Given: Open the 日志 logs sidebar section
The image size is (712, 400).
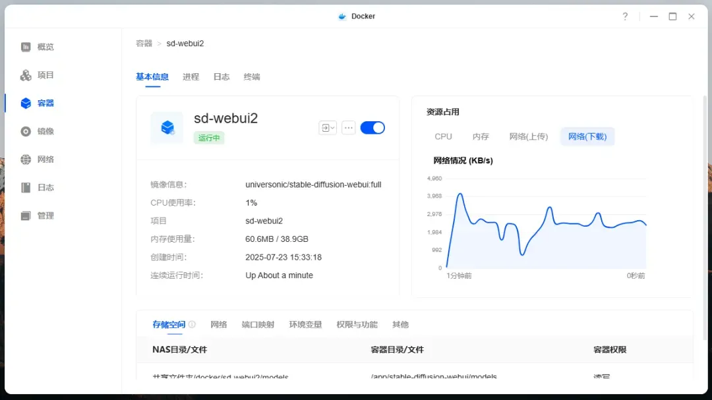Looking at the screenshot, I should point(37,188).
